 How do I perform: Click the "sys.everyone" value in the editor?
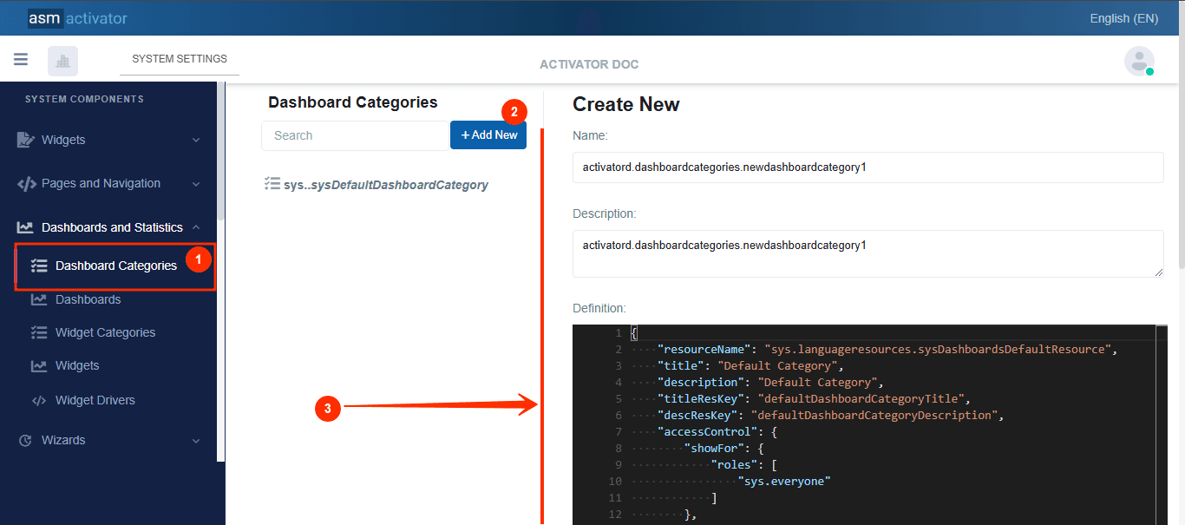pyautogui.click(x=785, y=481)
